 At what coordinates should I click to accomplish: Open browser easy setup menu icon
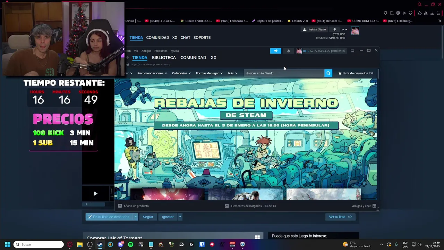(438, 13)
